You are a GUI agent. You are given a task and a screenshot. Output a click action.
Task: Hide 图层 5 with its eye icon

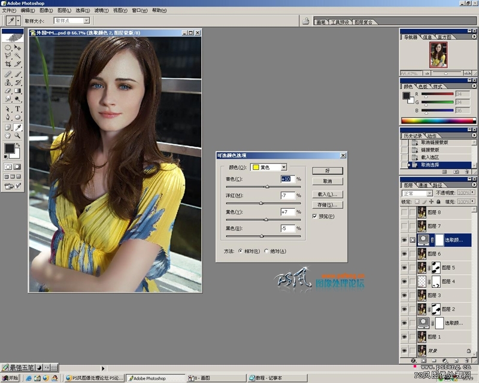point(404,268)
